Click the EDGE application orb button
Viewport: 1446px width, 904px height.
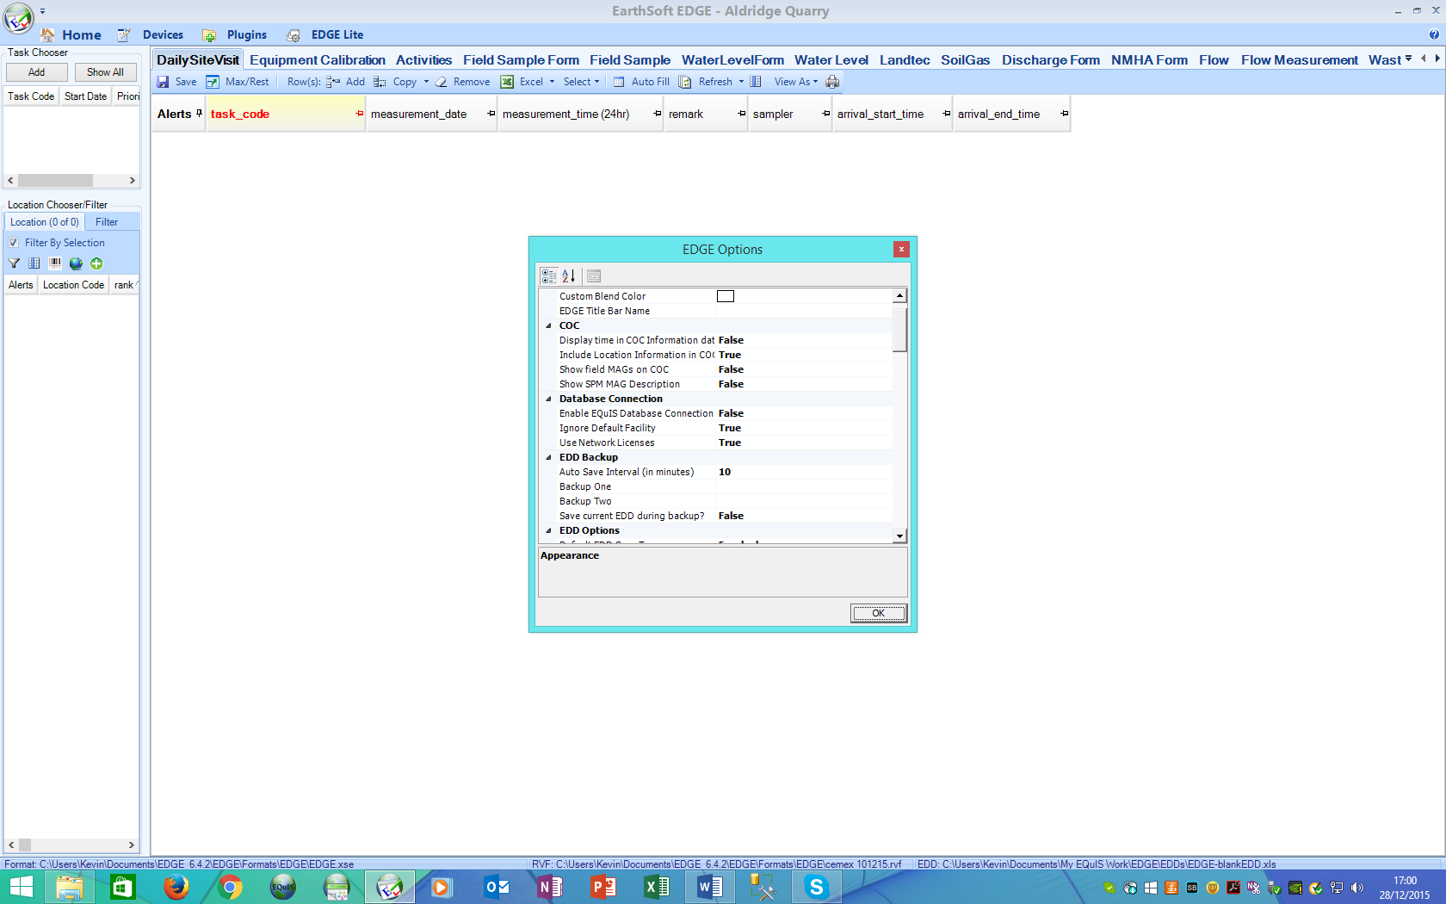(x=18, y=16)
